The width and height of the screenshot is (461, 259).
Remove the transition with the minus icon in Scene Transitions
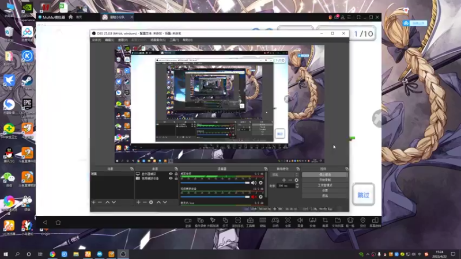[290, 180]
